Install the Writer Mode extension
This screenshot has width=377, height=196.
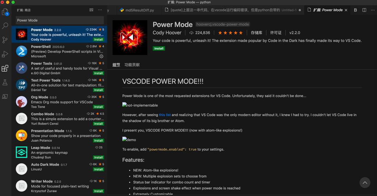(98, 191)
